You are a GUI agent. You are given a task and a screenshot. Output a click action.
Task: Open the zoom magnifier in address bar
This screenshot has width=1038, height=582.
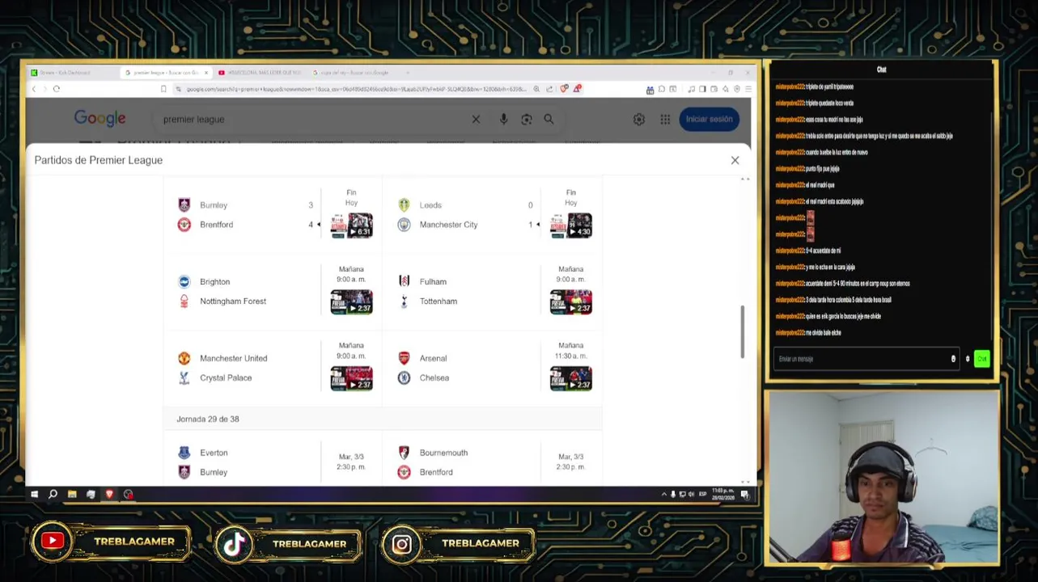(536, 89)
